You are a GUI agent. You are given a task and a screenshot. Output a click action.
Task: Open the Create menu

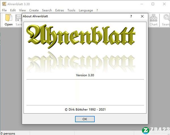point(34,10)
